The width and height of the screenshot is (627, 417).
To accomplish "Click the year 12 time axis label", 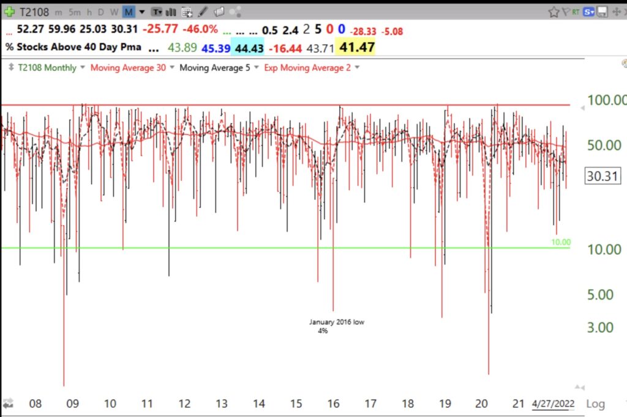I will (184, 404).
